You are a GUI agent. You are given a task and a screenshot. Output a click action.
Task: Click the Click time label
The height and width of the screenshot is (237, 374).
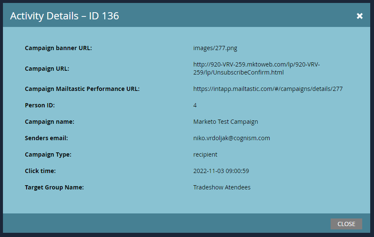click(40, 171)
